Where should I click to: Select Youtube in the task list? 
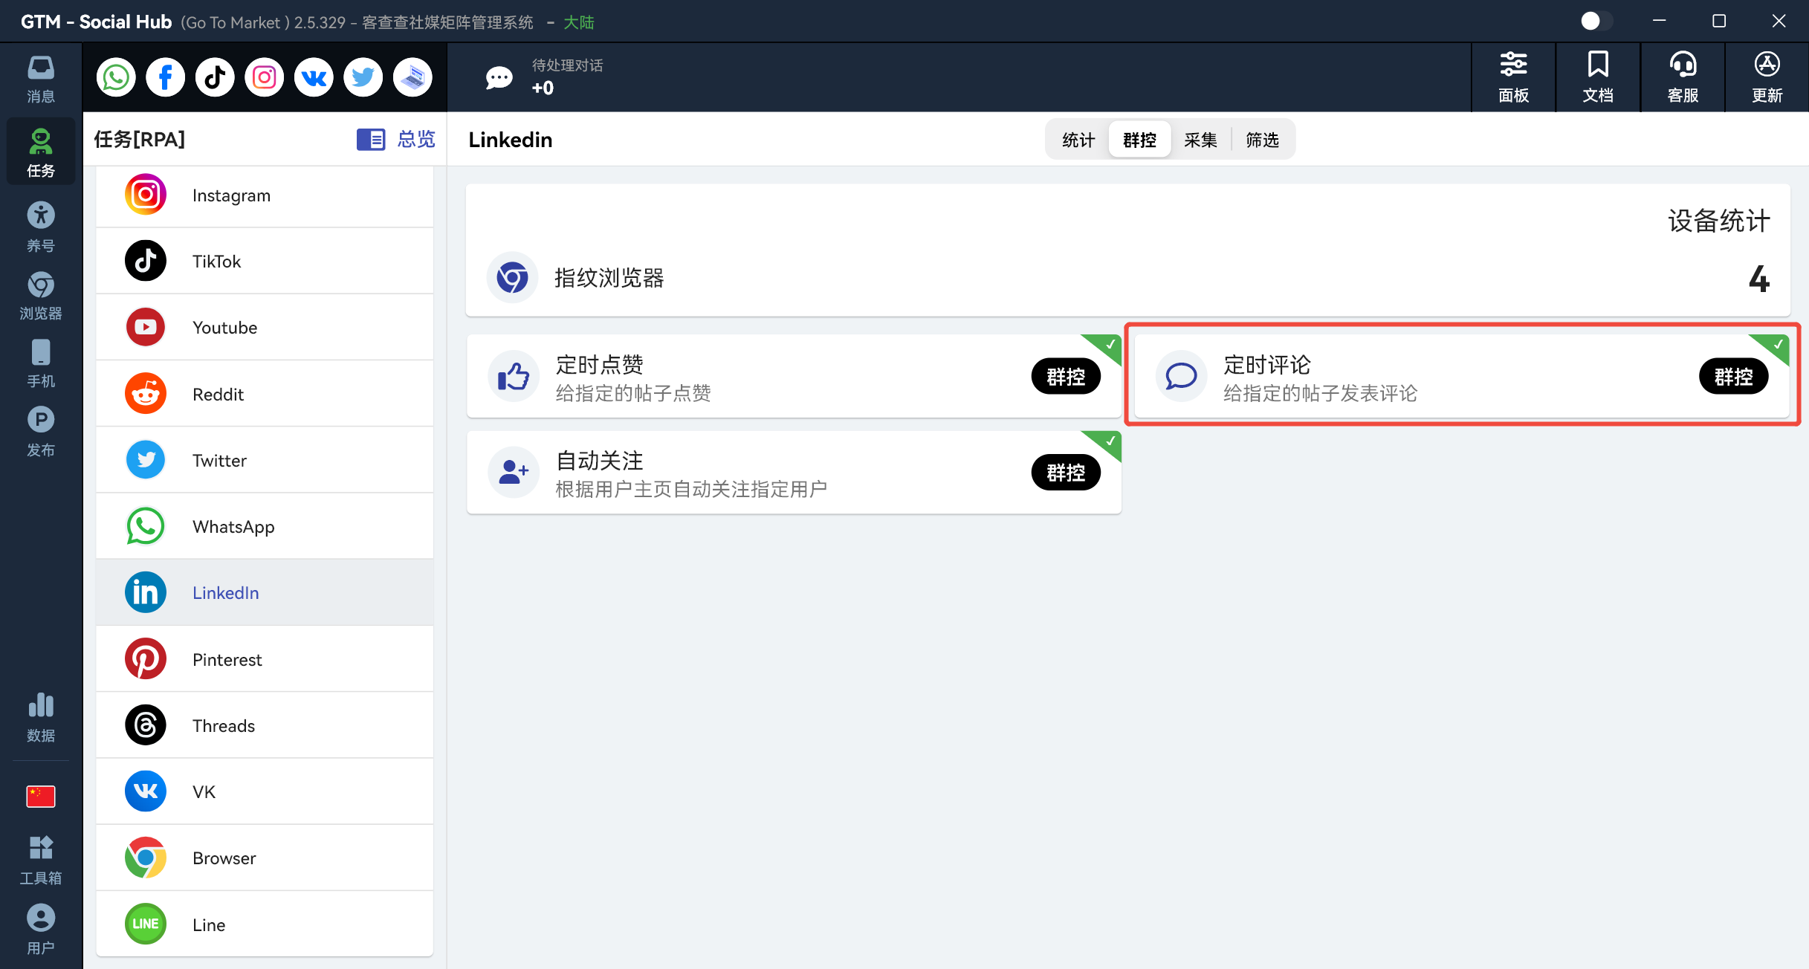(x=265, y=328)
